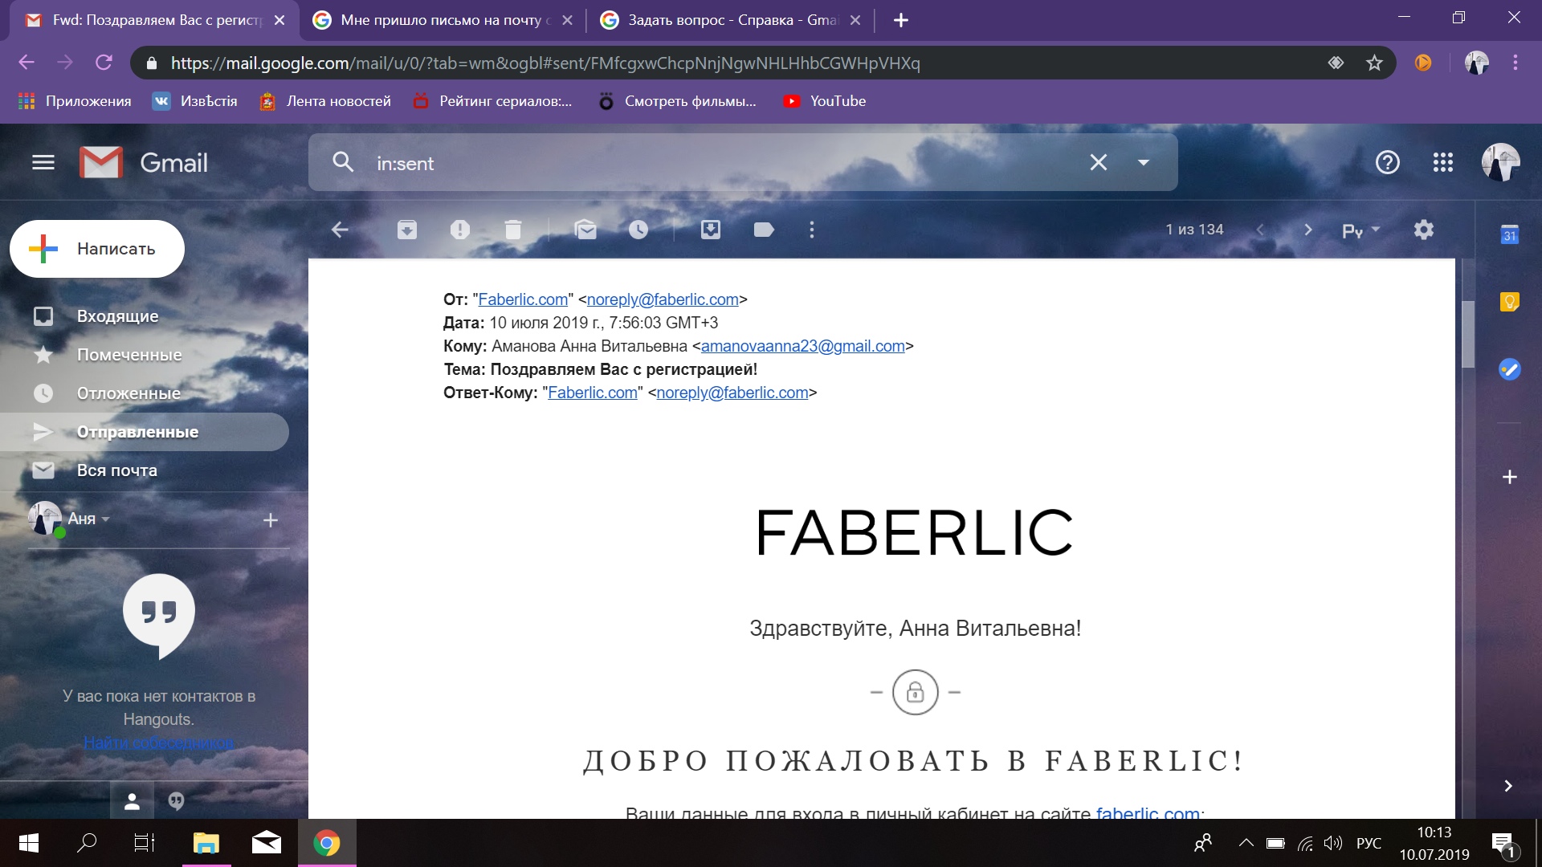Reload the page
This screenshot has width=1542, height=867.
click(x=104, y=63)
